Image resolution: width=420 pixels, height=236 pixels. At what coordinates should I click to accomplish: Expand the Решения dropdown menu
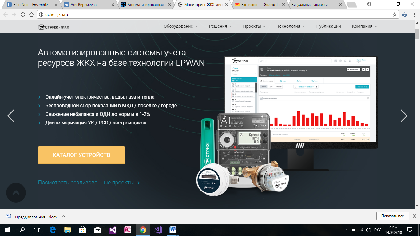pos(220,26)
